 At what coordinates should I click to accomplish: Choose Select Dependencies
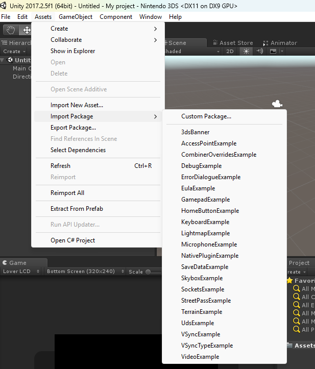(98, 150)
